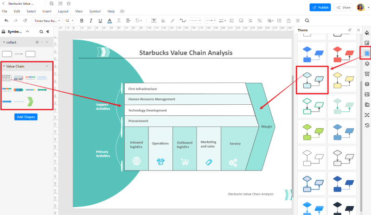371x215 pixels.
Task: Open the Help menu
Action: pyautogui.click(x=111, y=11)
